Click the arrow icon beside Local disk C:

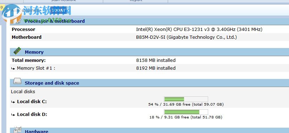(x=13, y=102)
